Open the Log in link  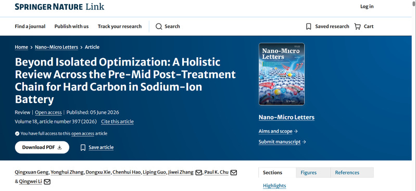coord(367,7)
